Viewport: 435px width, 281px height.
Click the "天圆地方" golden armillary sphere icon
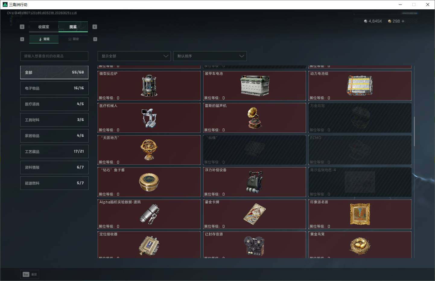click(149, 150)
